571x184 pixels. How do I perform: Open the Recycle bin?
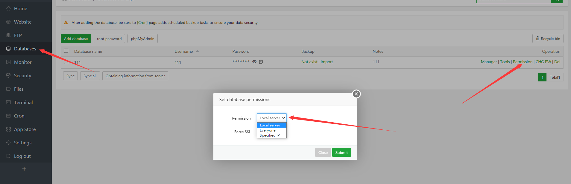tap(548, 39)
